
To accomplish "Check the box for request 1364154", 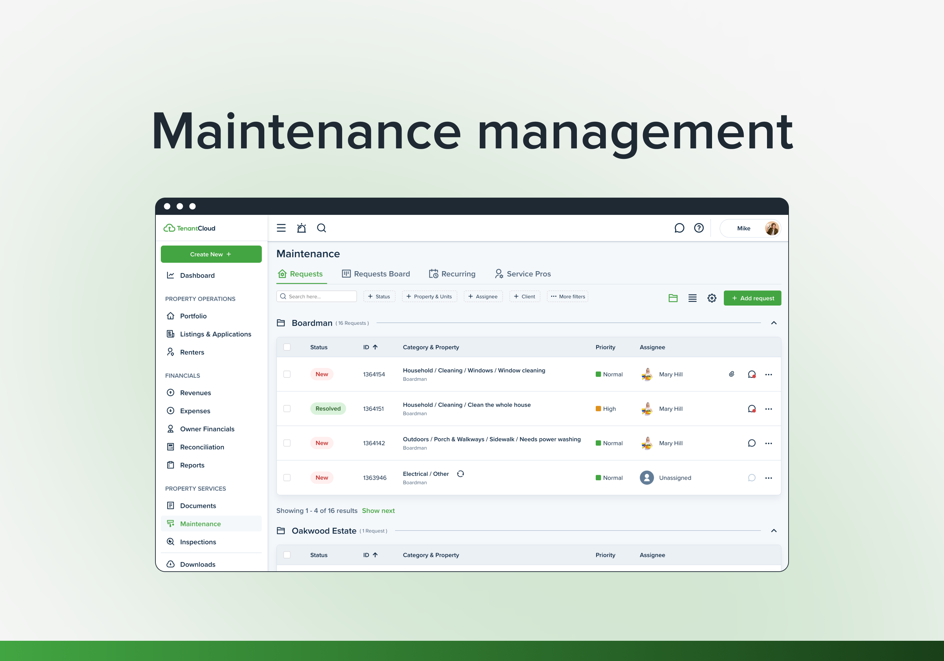I will pyautogui.click(x=287, y=374).
